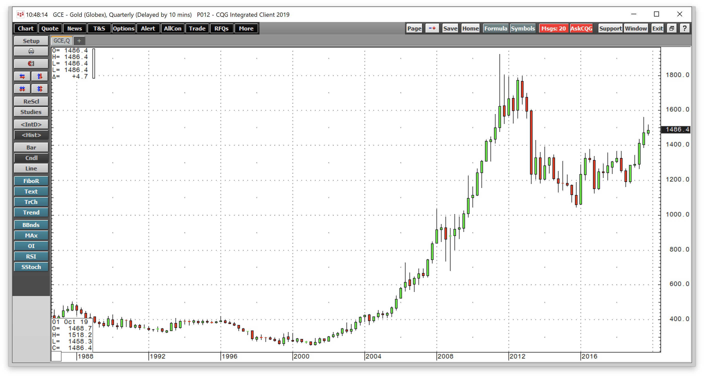Click the Page button
The height and width of the screenshot is (377, 704).
click(x=414, y=28)
